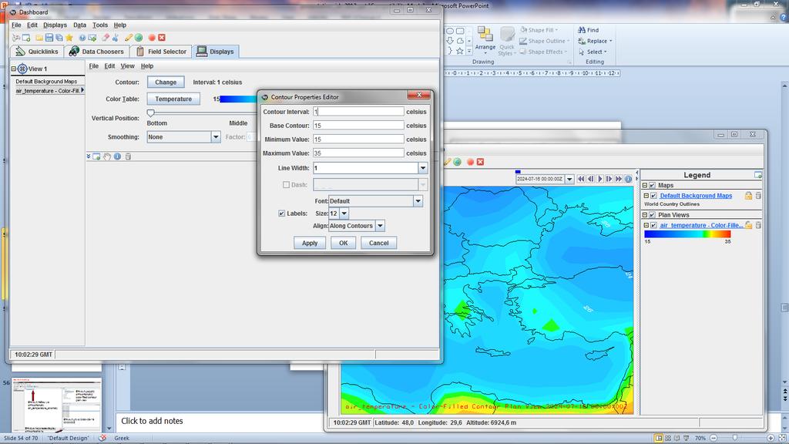This screenshot has width=789, height=444.
Task: Click the red X icon in Dashboard toolbar
Action: (x=162, y=38)
